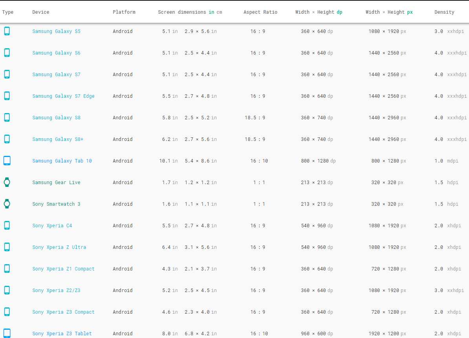Viewport: 469px width, 338px height.
Task: Click the phone icon for Samsung Galaxy S8+
Action: (x=7, y=139)
